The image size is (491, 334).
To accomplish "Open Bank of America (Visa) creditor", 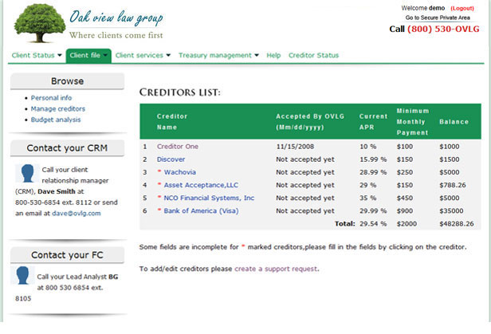I will [x=201, y=210].
